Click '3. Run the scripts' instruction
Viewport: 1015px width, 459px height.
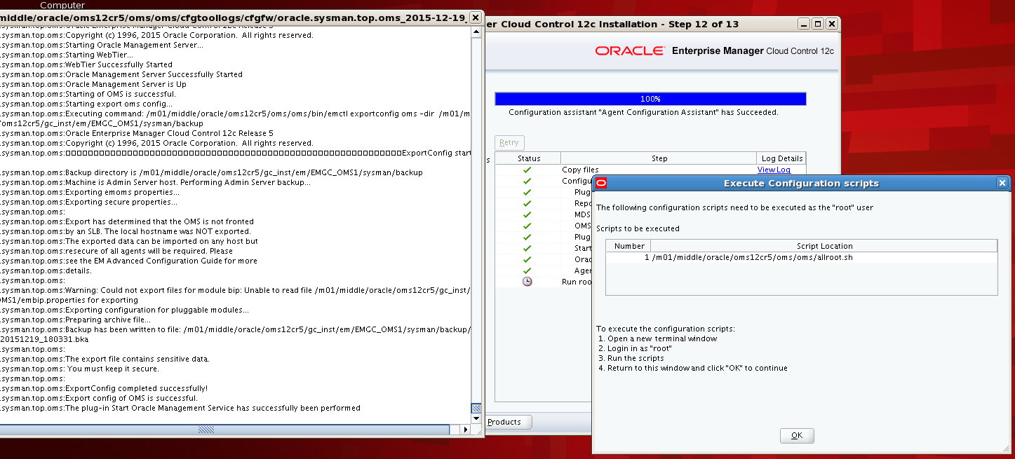(x=631, y=358)
